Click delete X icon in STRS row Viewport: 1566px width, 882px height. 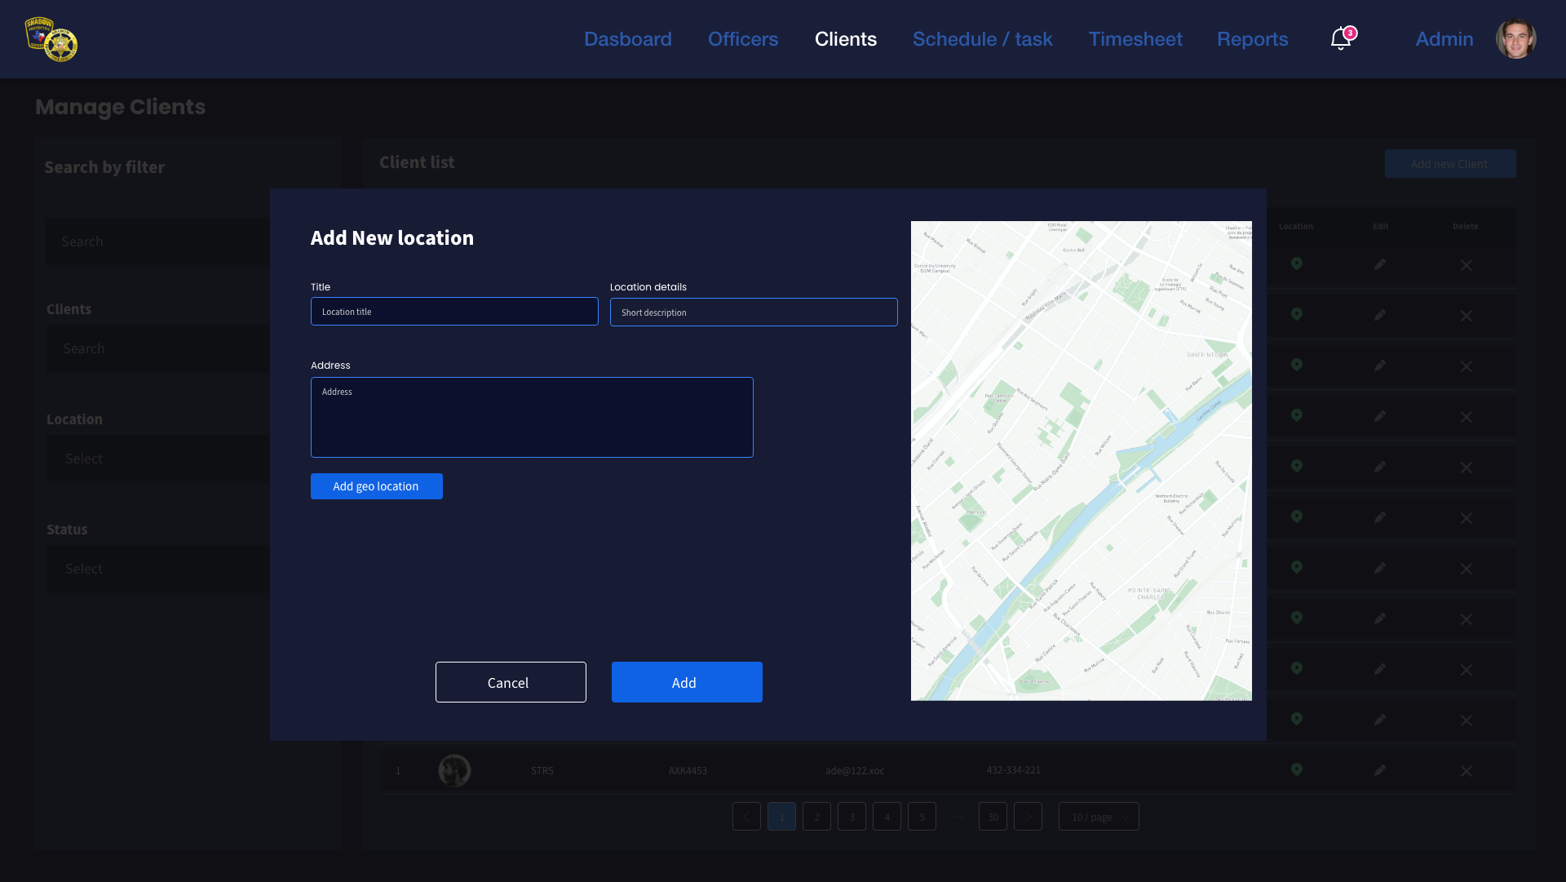pos(1466,771)
